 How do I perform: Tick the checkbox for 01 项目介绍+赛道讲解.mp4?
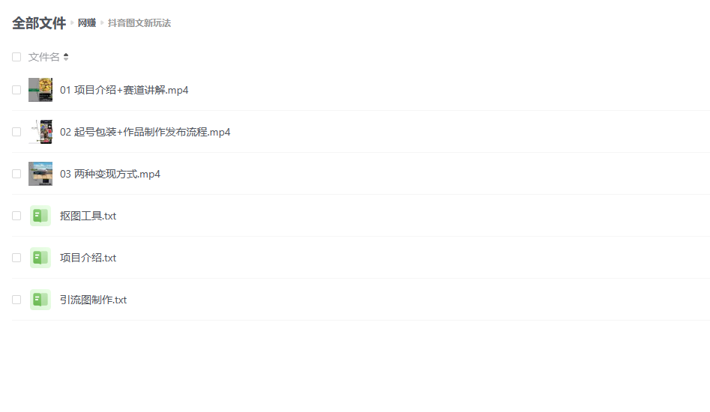(x=16, y=90)
